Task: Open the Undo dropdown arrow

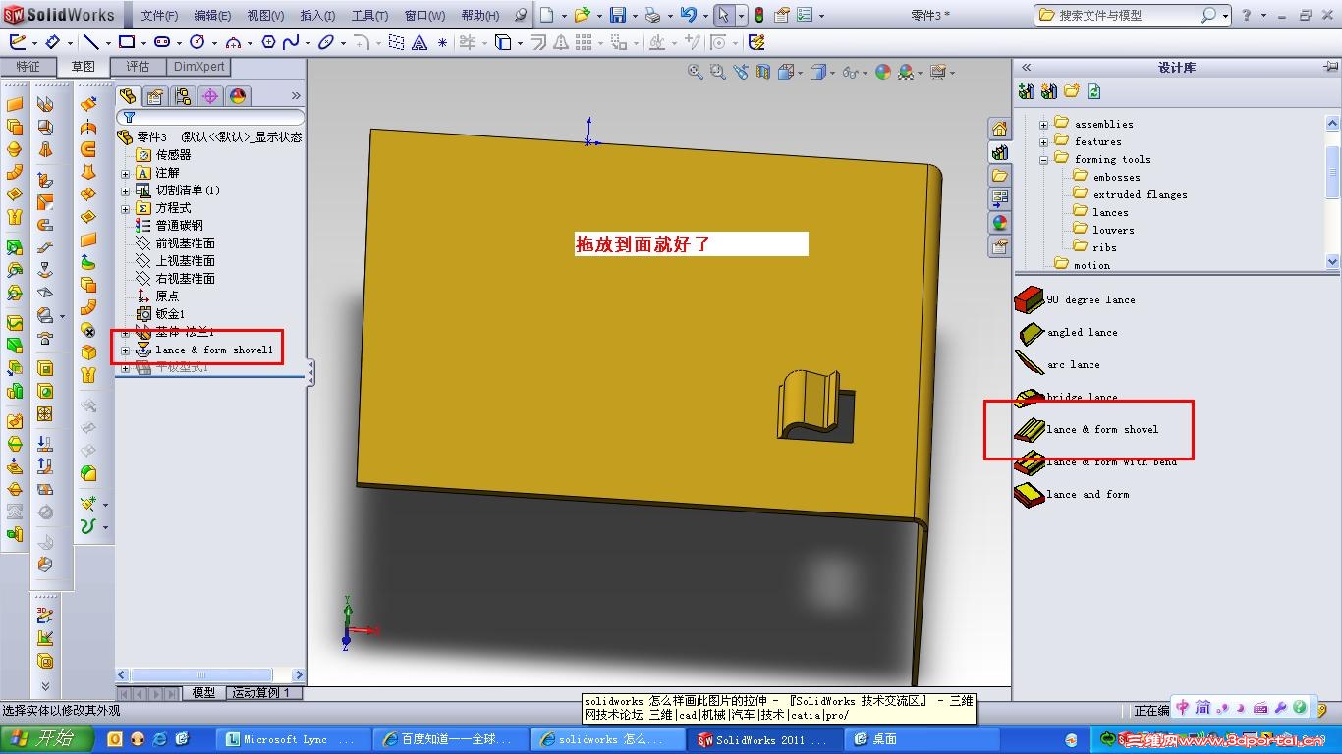Action: coord(705,16)
